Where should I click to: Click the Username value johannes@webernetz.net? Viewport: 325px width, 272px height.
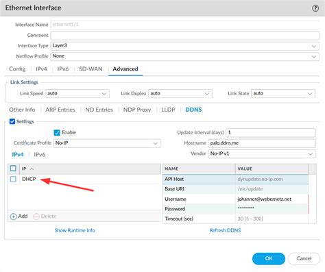[x=265, y=199]
